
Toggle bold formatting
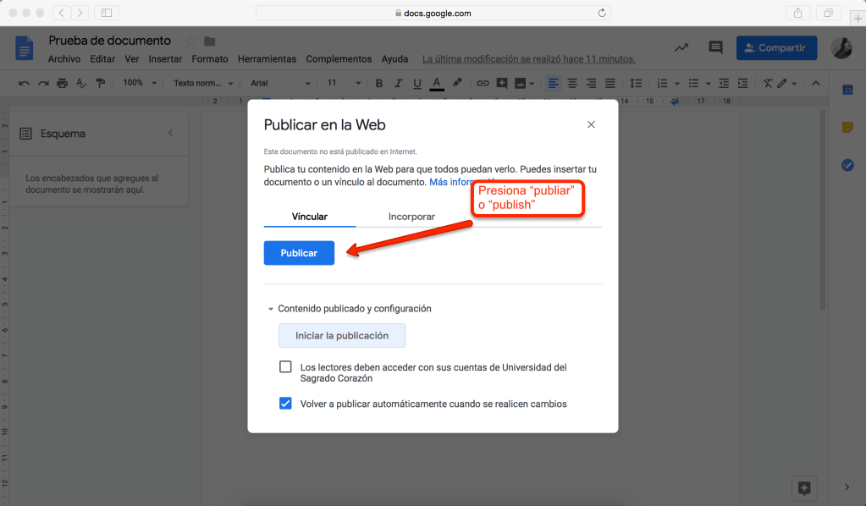click(378, 83)
